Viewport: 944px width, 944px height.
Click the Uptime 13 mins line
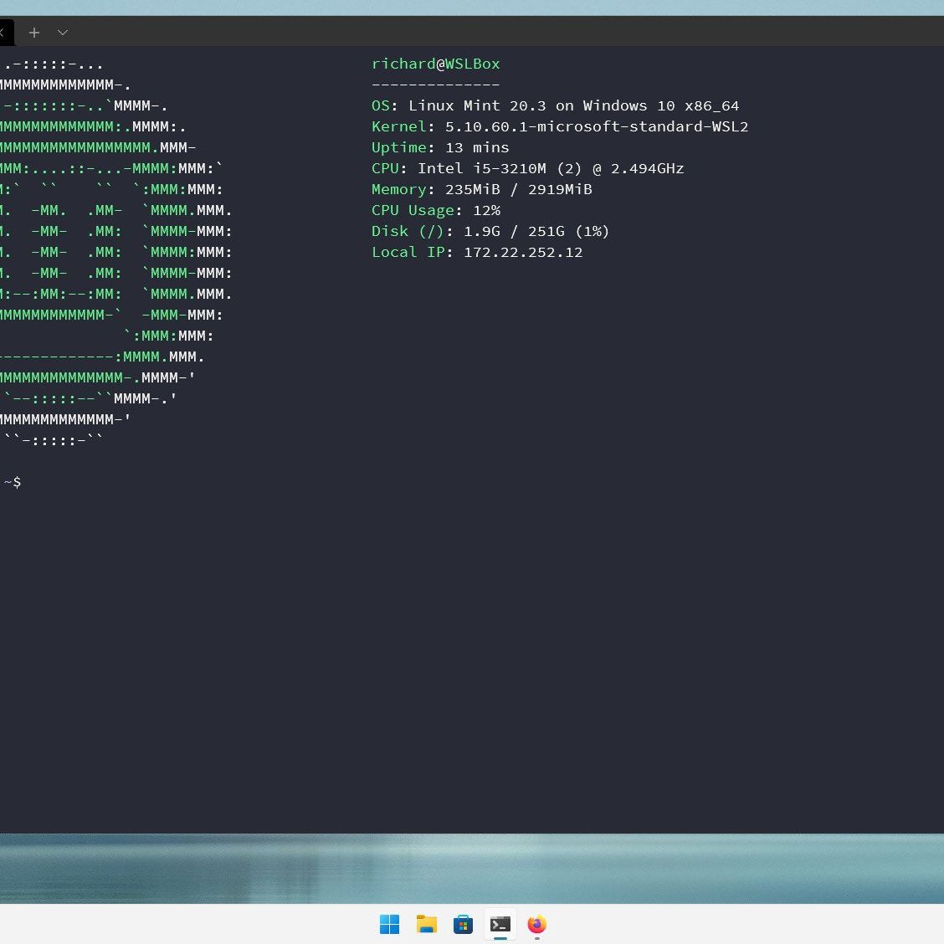pos(440,147)
